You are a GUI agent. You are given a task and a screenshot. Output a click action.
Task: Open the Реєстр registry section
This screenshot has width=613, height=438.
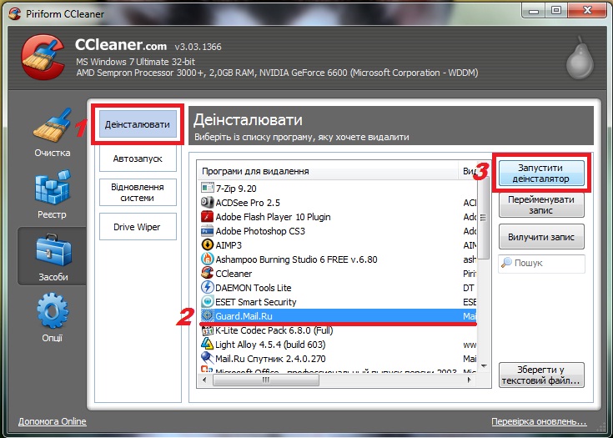53,194
